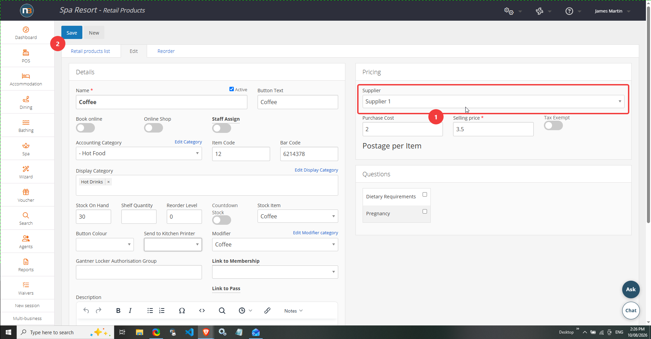Open the Dining section
This screenshot has height=339, width=651.
(26, 103)
